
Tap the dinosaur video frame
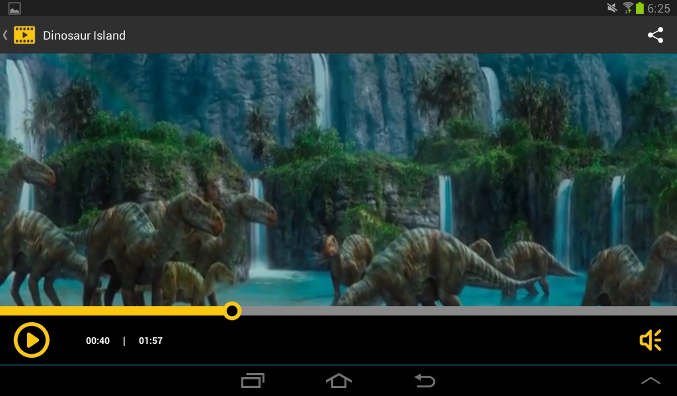338,180
